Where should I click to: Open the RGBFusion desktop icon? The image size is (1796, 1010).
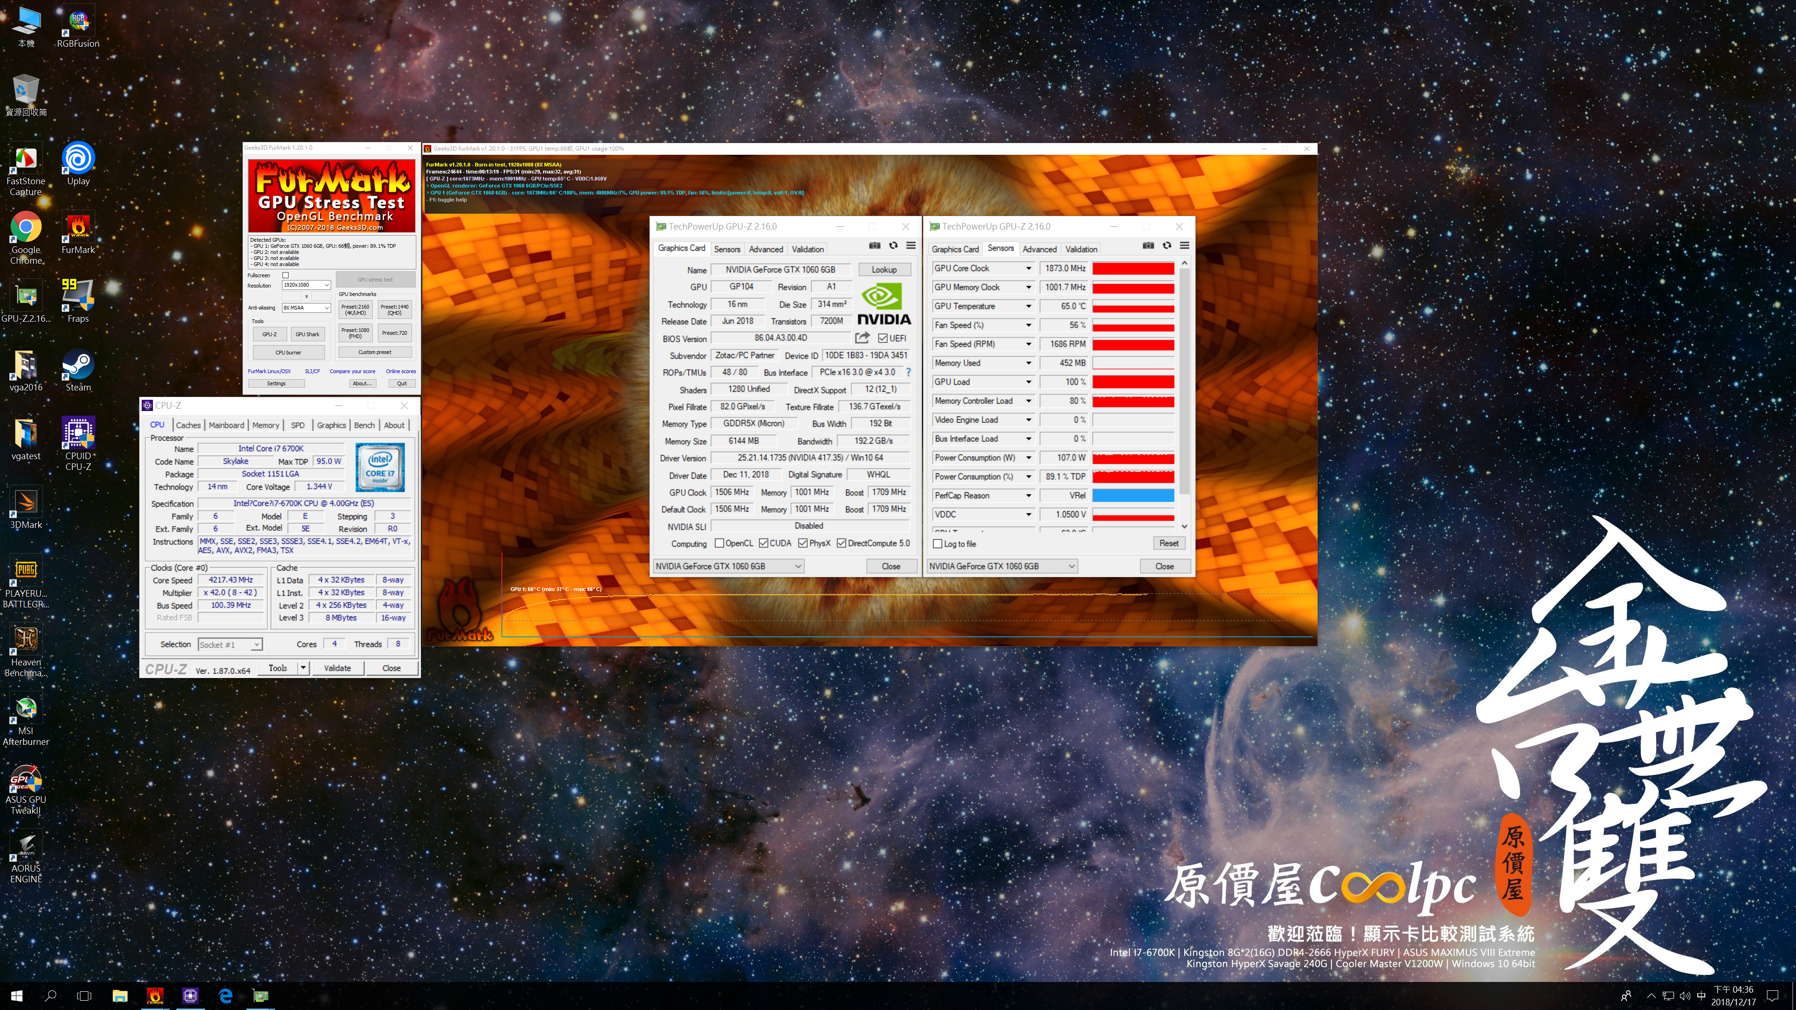pyautogui.click(x=78, y=27)
